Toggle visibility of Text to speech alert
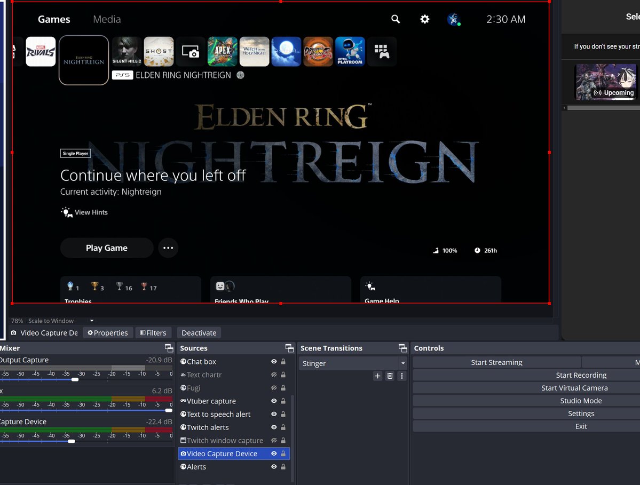The image size is (640, 485). [274, 414]
